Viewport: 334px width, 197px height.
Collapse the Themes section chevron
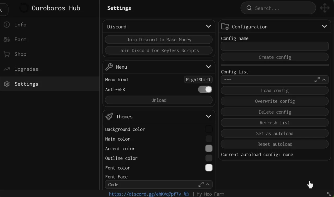click(208, 116)
